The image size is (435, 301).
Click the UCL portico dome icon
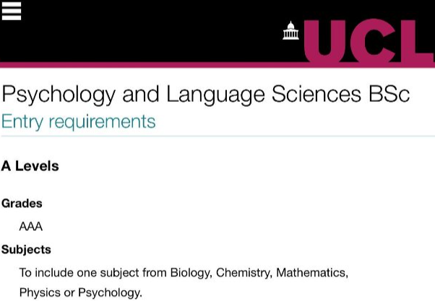point(290,30)
